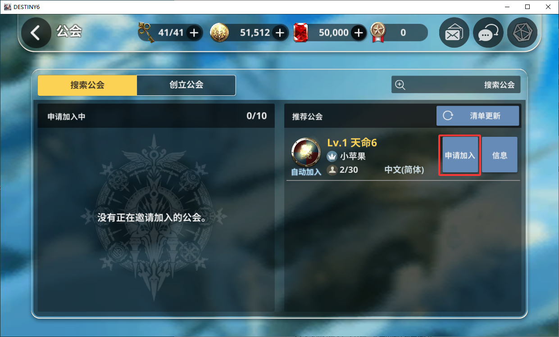
Task: Add red gems with plus beside 50,000
Action: click(359, 33)
